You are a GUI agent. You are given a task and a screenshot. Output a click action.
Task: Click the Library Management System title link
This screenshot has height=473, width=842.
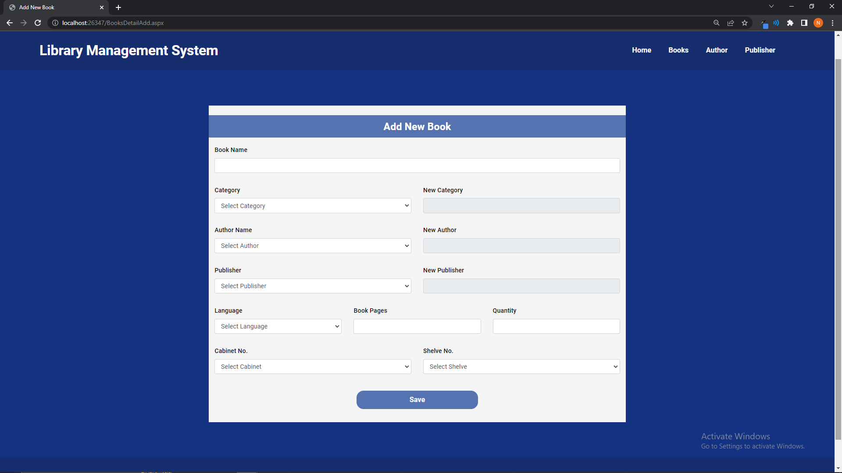tap(129, 50)
